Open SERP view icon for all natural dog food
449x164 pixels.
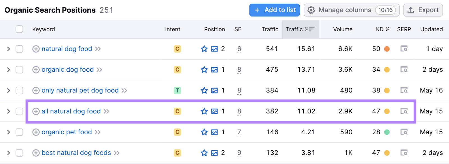tap(404, 111)
